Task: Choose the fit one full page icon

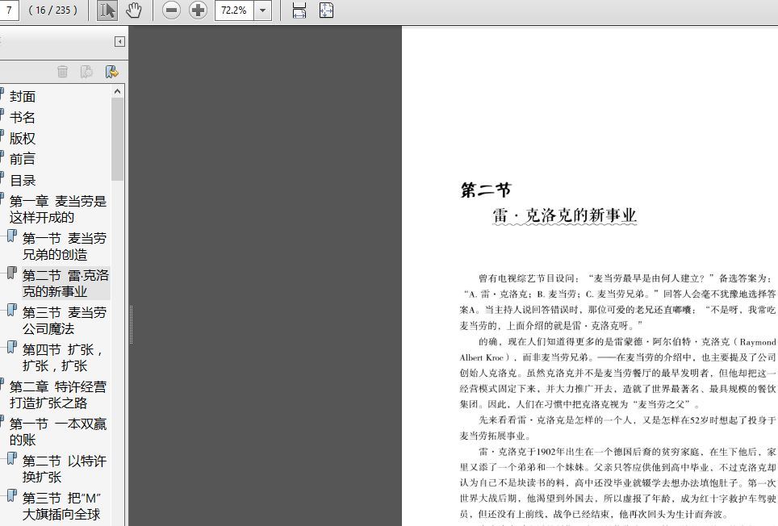Action: pyautogui.click(x=326, y=10)
